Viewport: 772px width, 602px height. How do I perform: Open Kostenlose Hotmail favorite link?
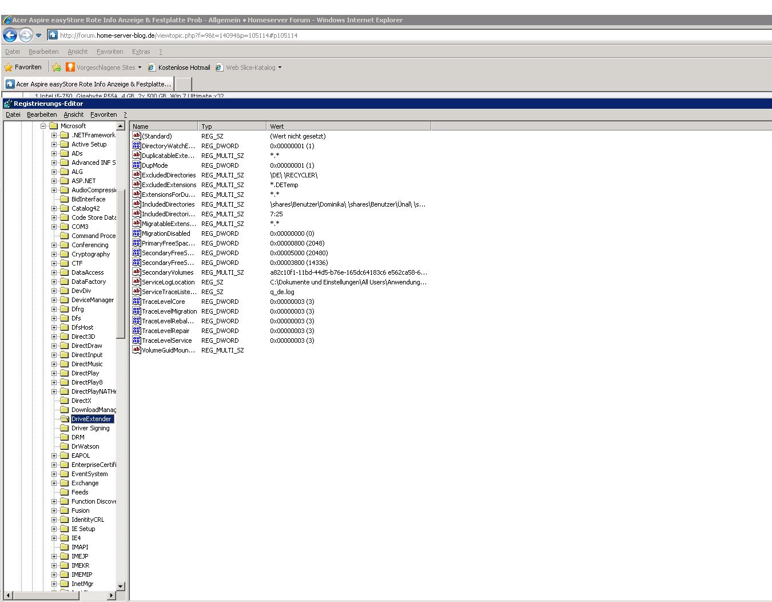pos(179,68)
